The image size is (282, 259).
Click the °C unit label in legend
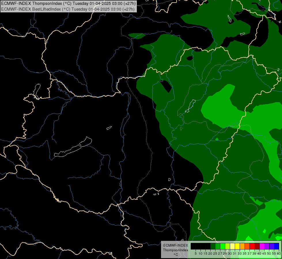(x=176, y=255)
